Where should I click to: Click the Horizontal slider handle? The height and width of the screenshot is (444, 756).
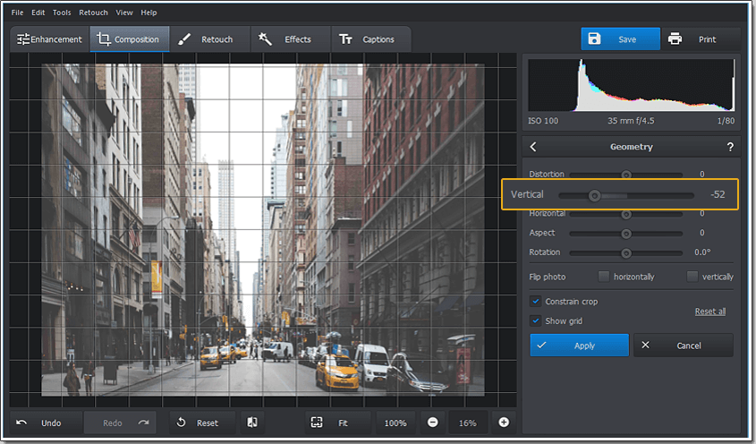625,214
